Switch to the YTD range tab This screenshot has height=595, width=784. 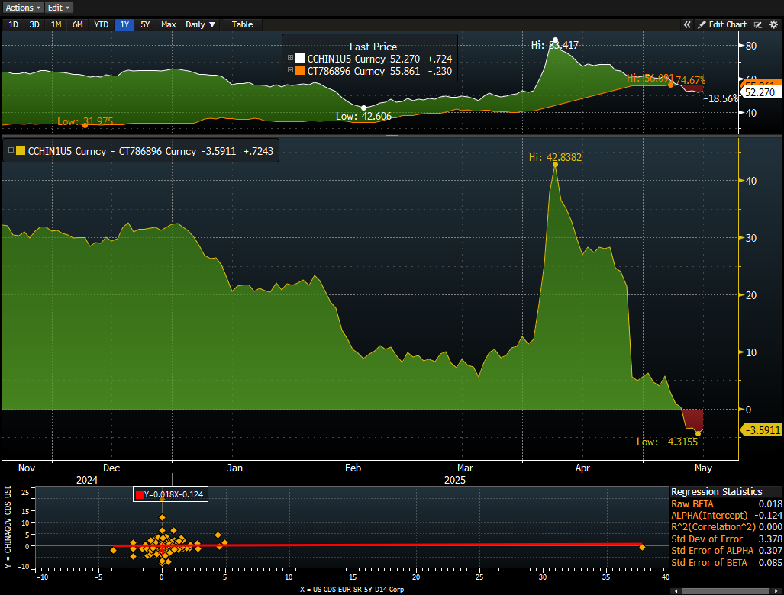pyautogui.click(x=101, y=24)
